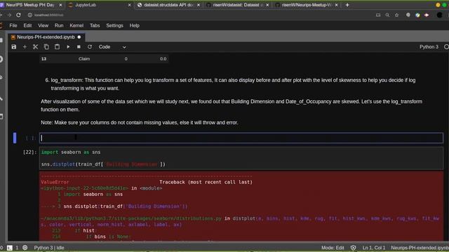Open the File menu

click(13, 25)
